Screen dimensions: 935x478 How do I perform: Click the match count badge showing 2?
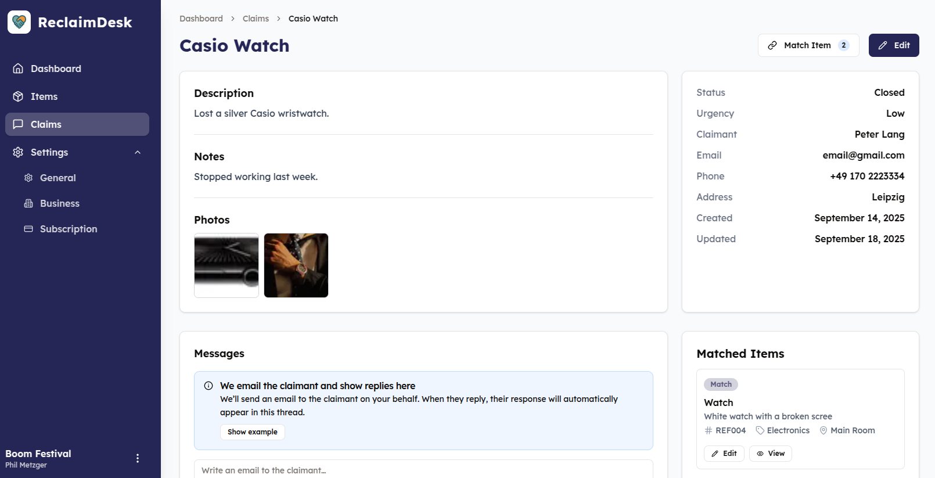tap(844, 45)
